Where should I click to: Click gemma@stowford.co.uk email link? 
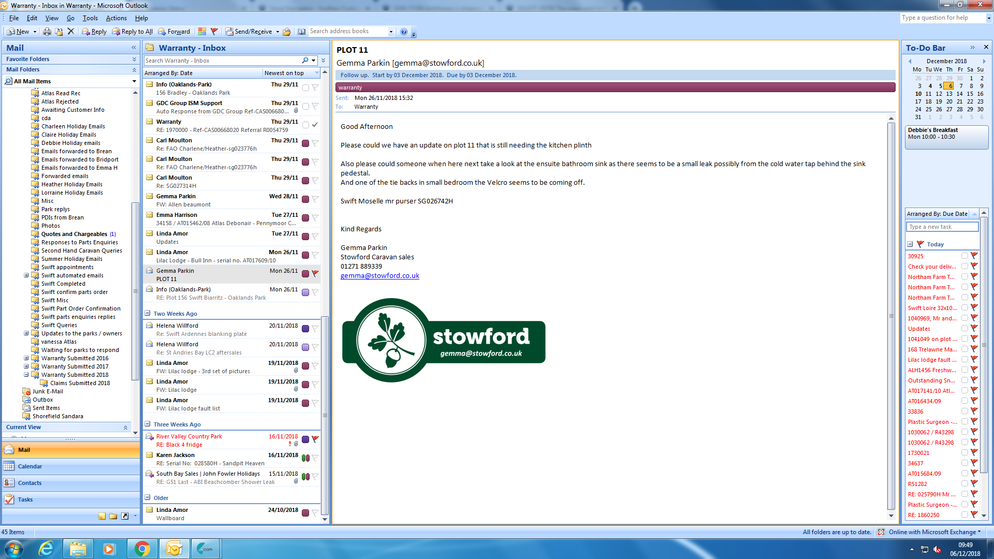[x=379, y=275]
